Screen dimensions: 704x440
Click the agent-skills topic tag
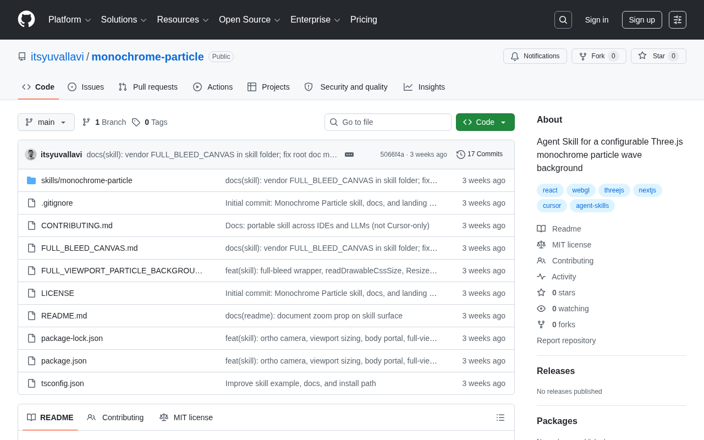[592, 206]
